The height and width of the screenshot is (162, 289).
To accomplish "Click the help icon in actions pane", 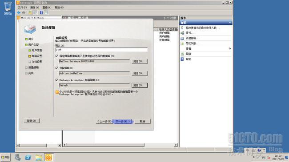I will click(182, 59).
